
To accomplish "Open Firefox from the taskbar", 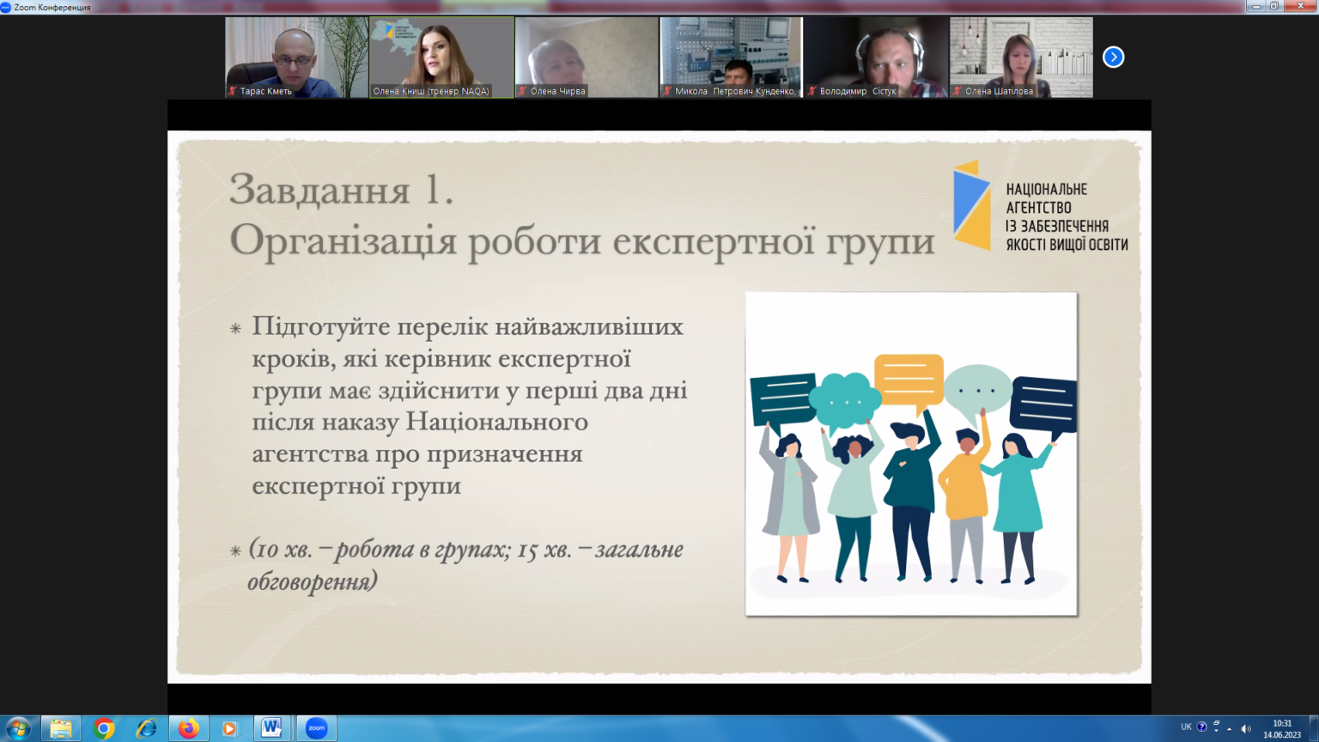I will pos(188,728).
